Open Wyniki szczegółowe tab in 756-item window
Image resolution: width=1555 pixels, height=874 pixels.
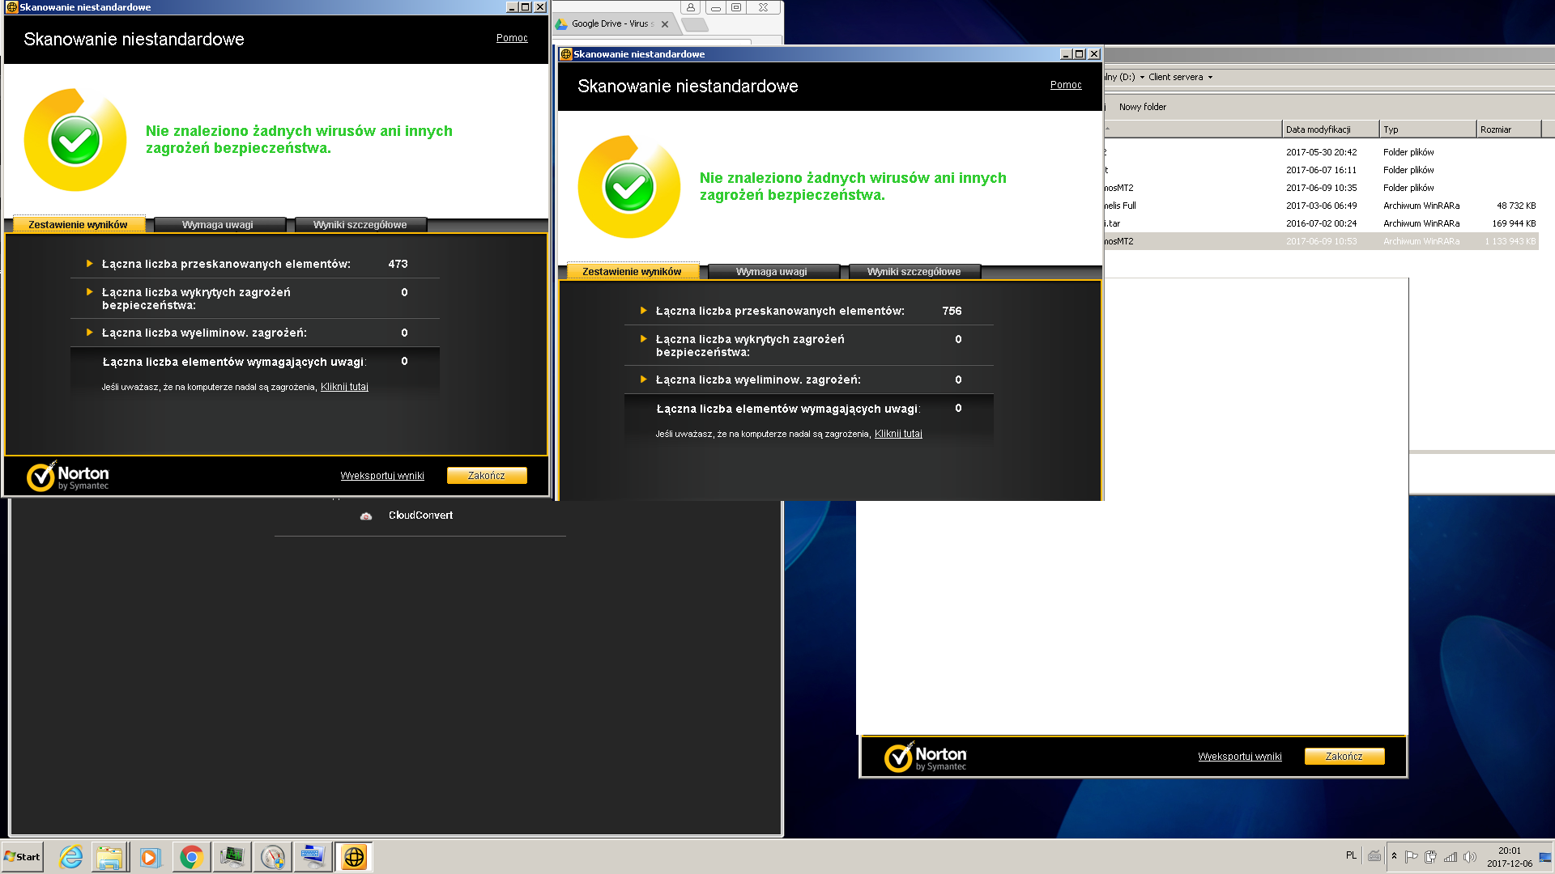[914, 271]
